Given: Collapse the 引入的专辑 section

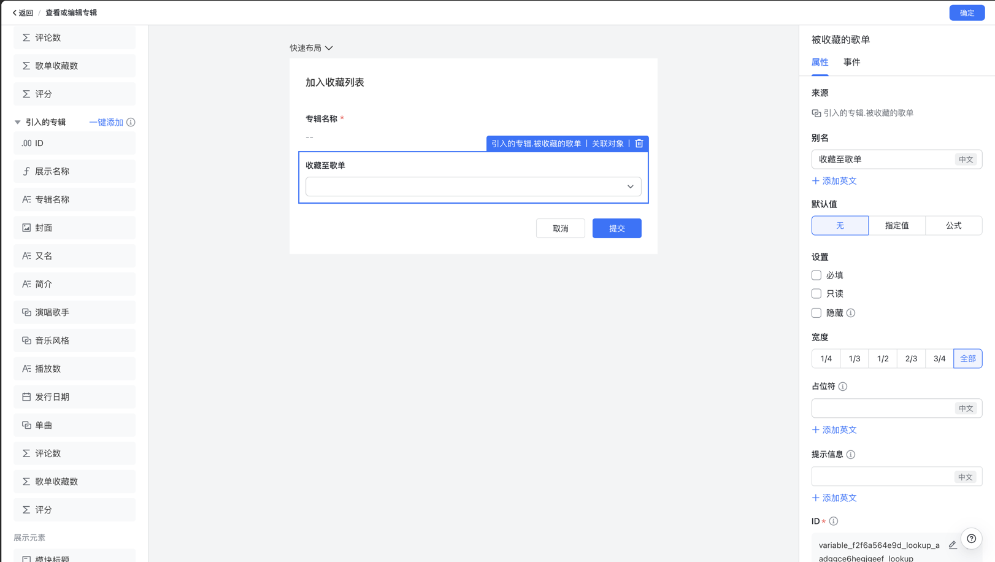Looking at the screenshot, I should (x=18, y=122).
